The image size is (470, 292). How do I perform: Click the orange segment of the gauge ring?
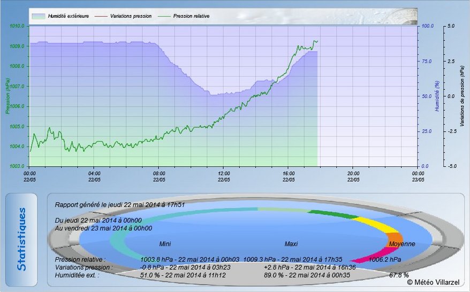click(x=395, y=239)
